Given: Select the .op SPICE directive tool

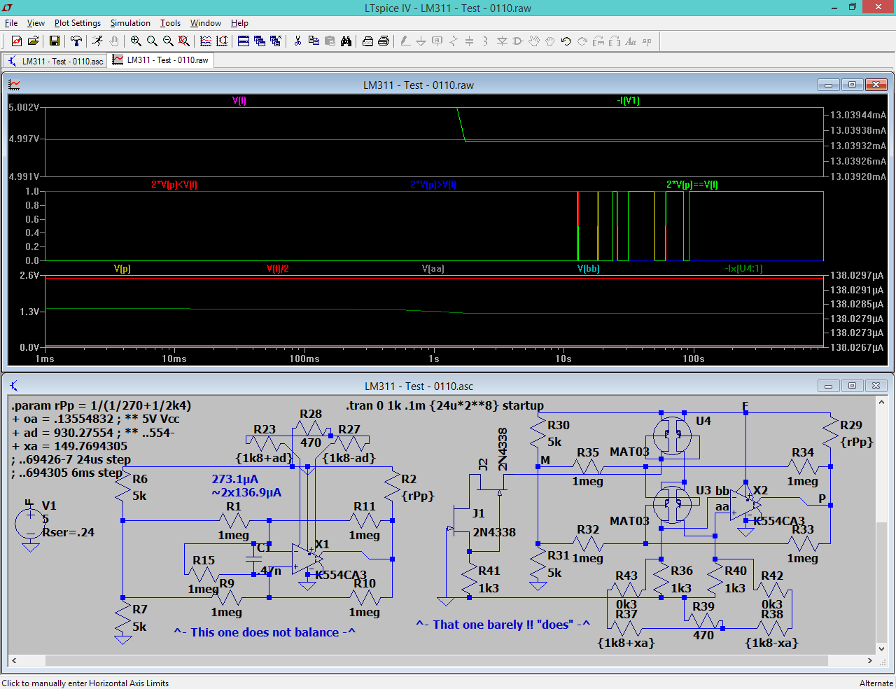Looking at the screenshot, I should pos(647,41).
